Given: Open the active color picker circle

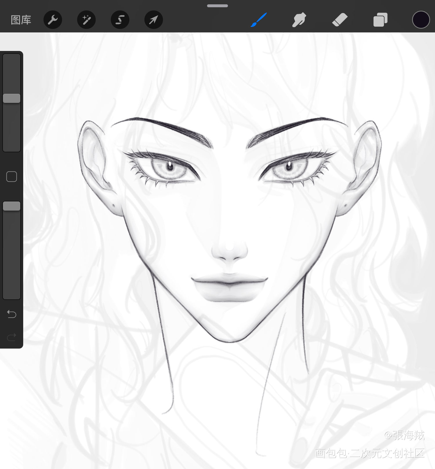Looking at the screenshot, I should tap(421, 20).
